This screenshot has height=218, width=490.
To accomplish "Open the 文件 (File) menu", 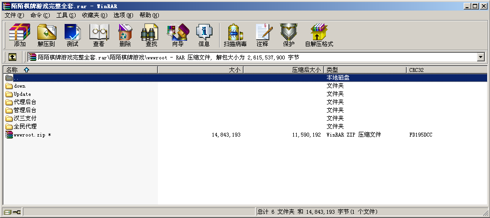I will tap(14, 15).
